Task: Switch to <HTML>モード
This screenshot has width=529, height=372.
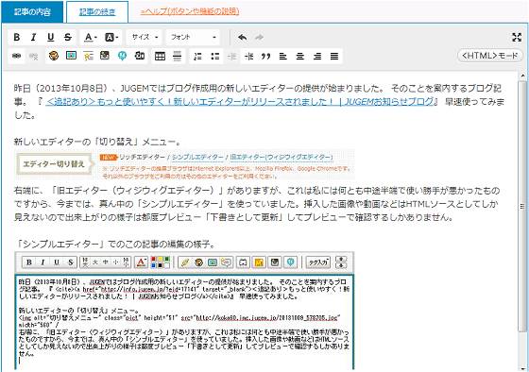Action: (x=490, y=56)
